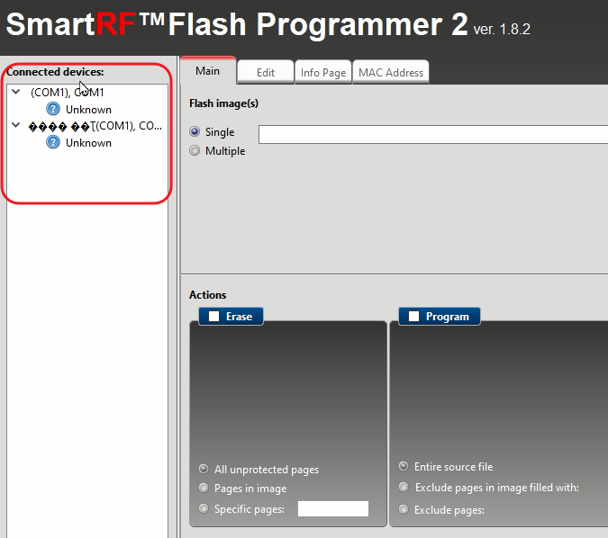Open the Edit tab
Viewport: 608px width, 538px height.
(x=266, y=73)
